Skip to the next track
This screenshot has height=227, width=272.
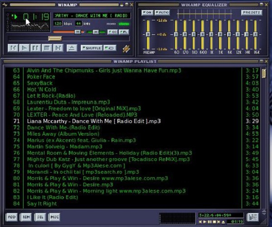pyautogui.click(x=58, y=47)
